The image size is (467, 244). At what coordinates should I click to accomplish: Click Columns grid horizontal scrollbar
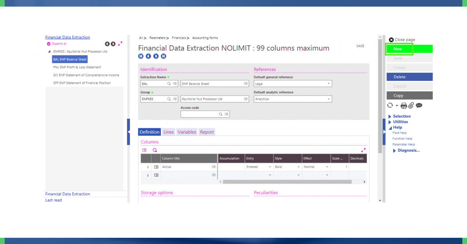[287, 182]
